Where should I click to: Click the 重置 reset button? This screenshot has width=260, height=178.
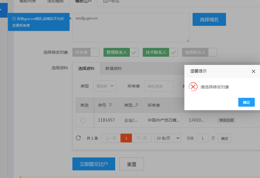pyautogui.click(x=132, y=164)
